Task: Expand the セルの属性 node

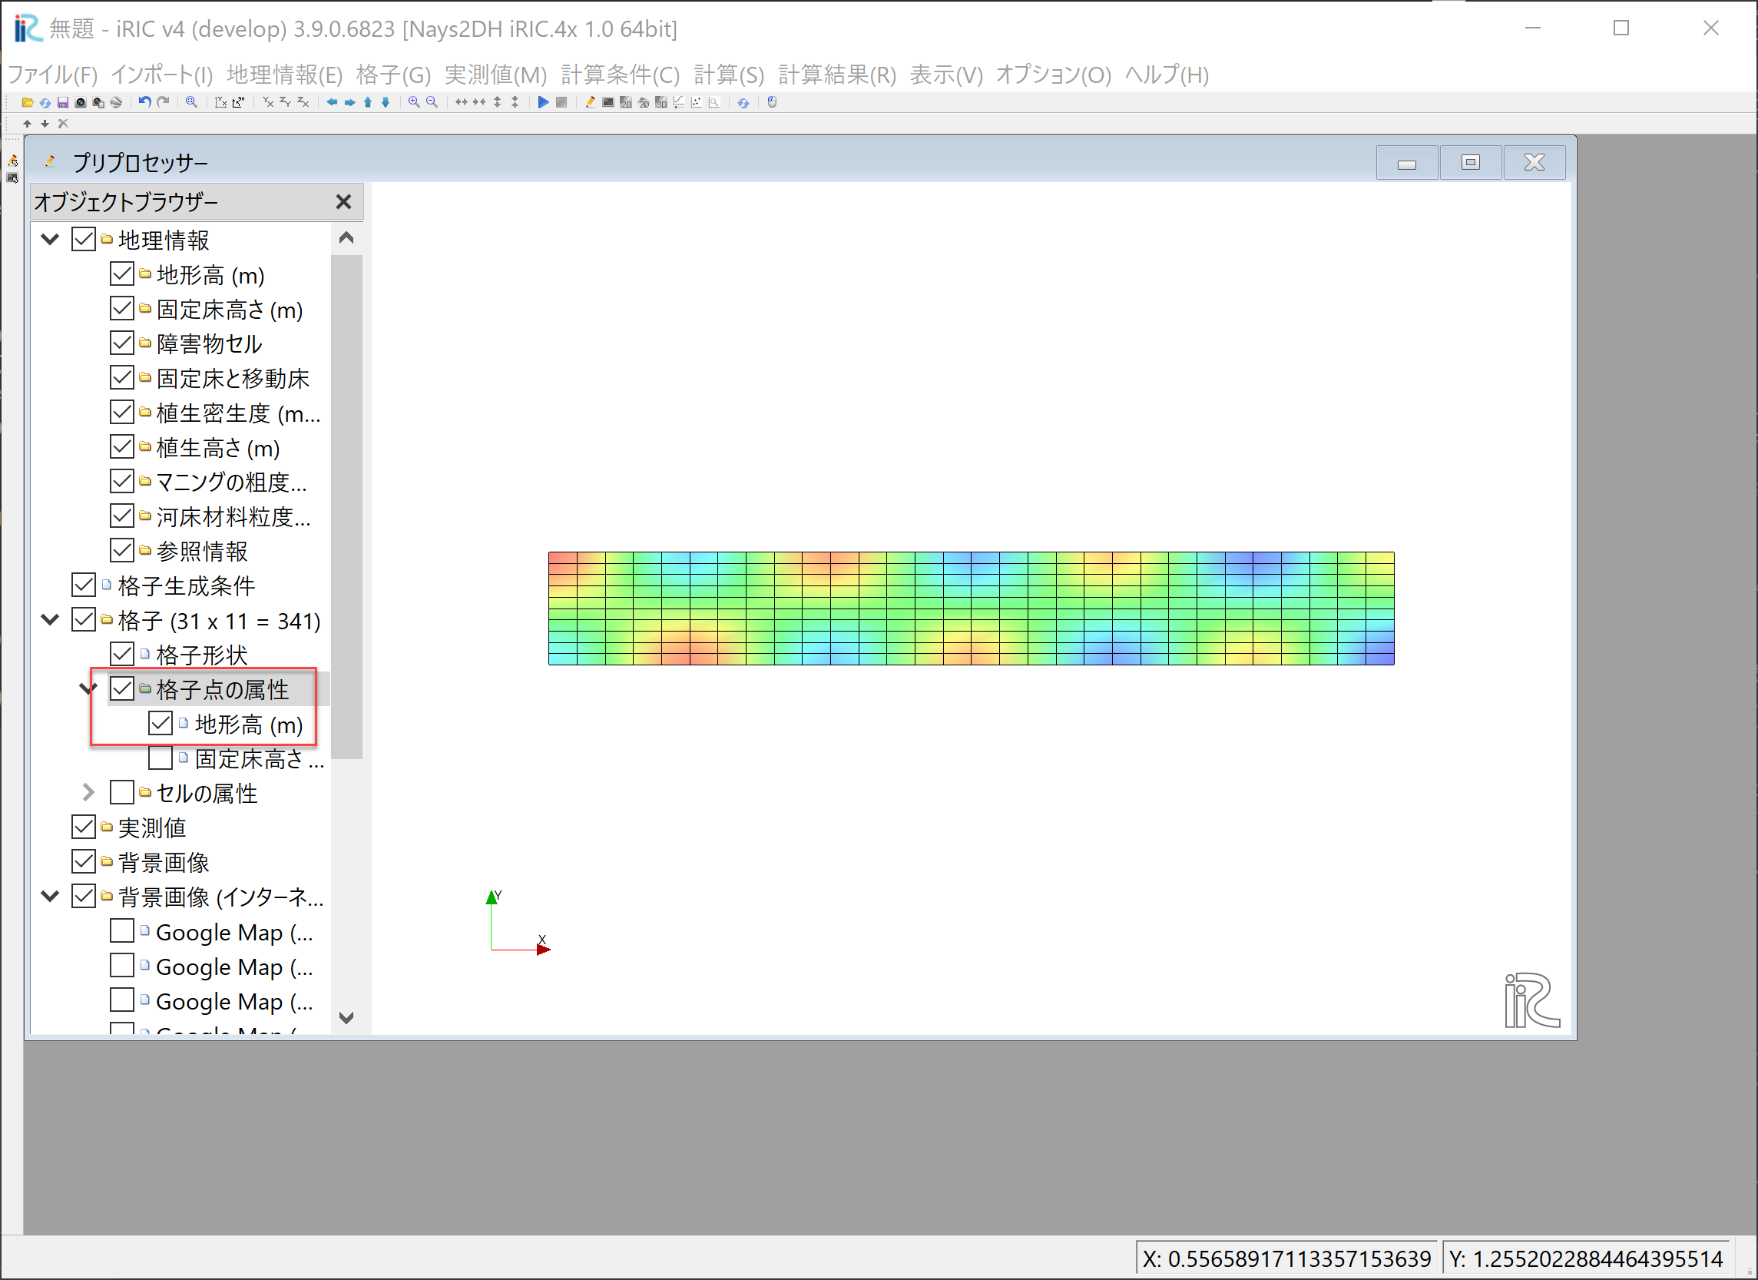Action: [88, 792]
